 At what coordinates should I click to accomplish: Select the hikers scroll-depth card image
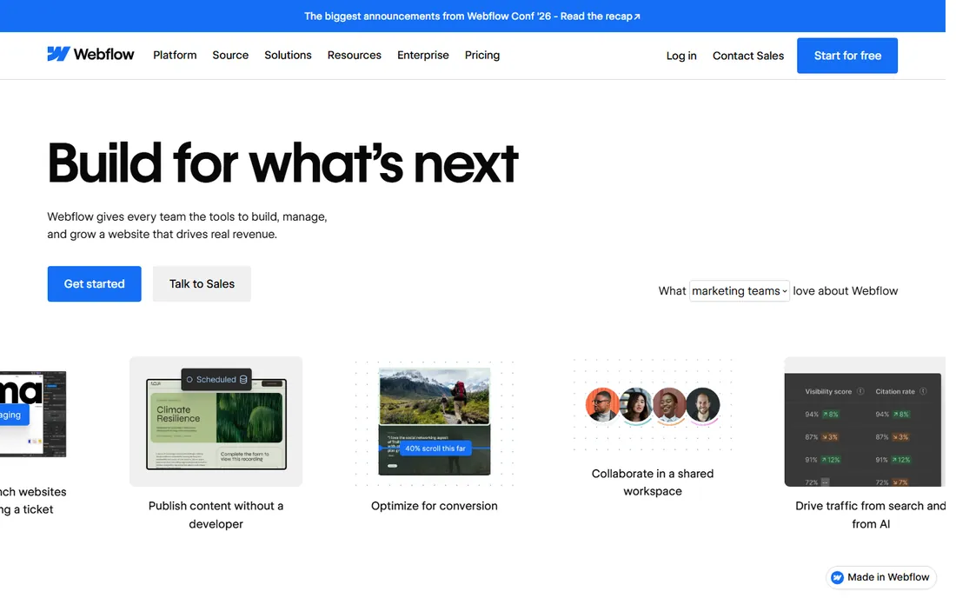[434, 422]
